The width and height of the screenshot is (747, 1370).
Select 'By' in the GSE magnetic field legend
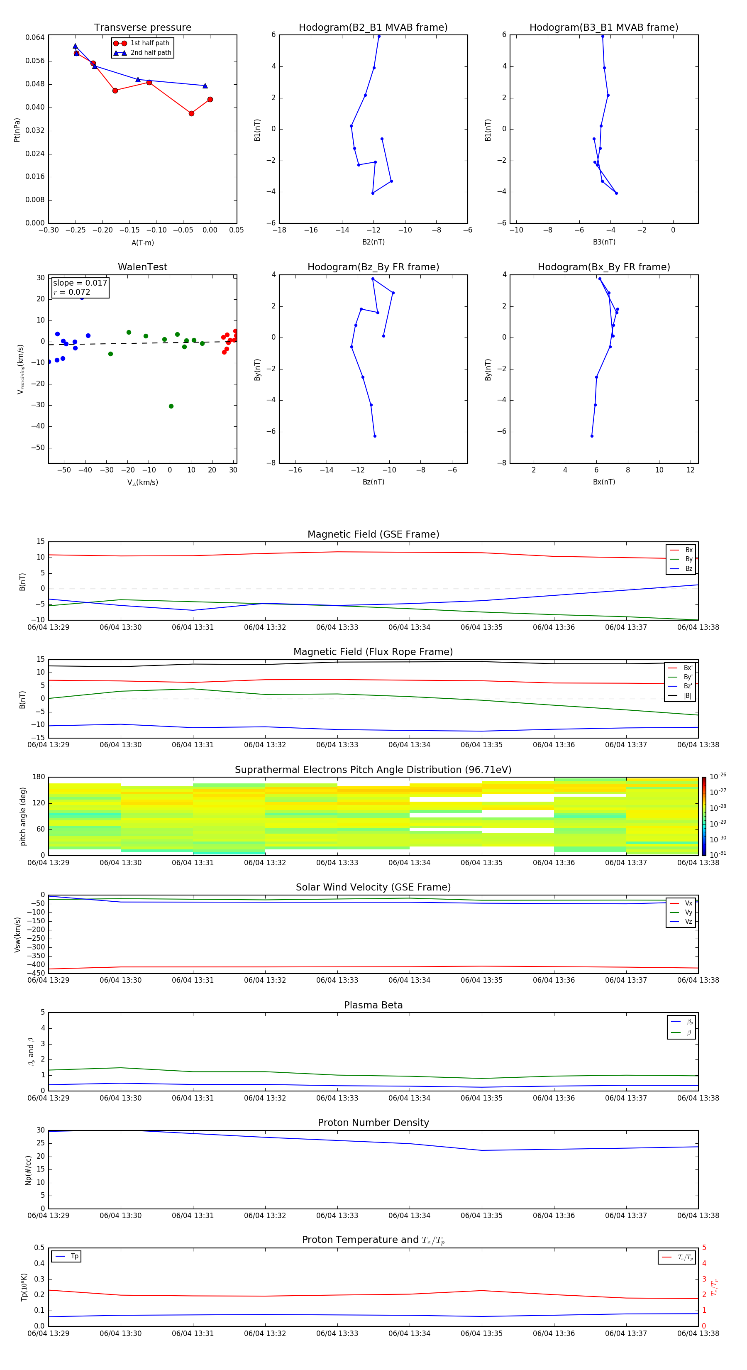681,560
